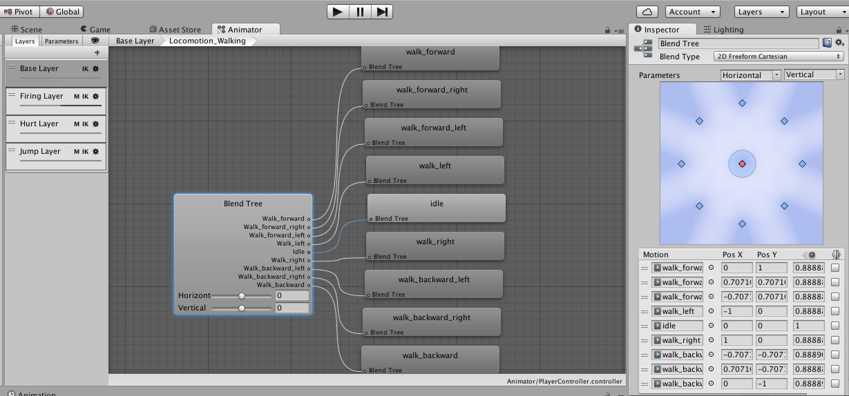Open Blend Tree help book icon
849x396 pixels.
(x=827, y=43)
